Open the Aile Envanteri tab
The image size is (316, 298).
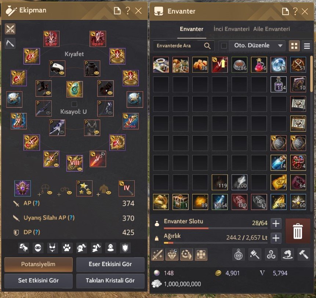click(x=272, y=29)
